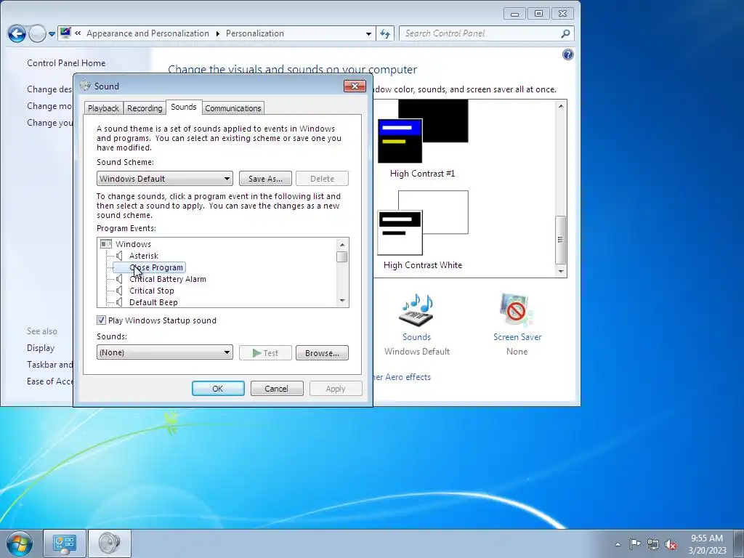Show hidden system tray icons
The width and height of the screenshot is (744, 558).
[x=618, y=544]
